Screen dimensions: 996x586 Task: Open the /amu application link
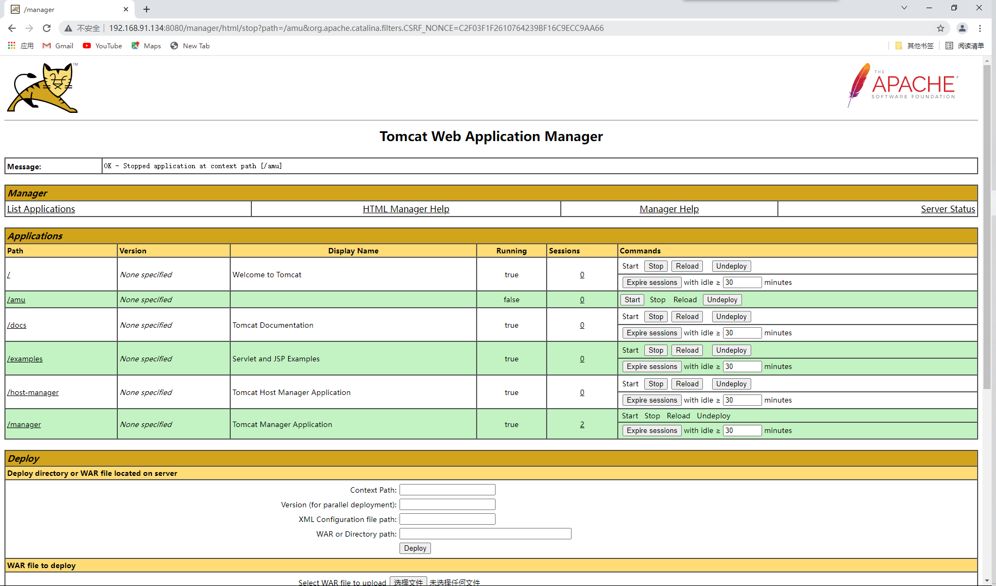[16, 300]
